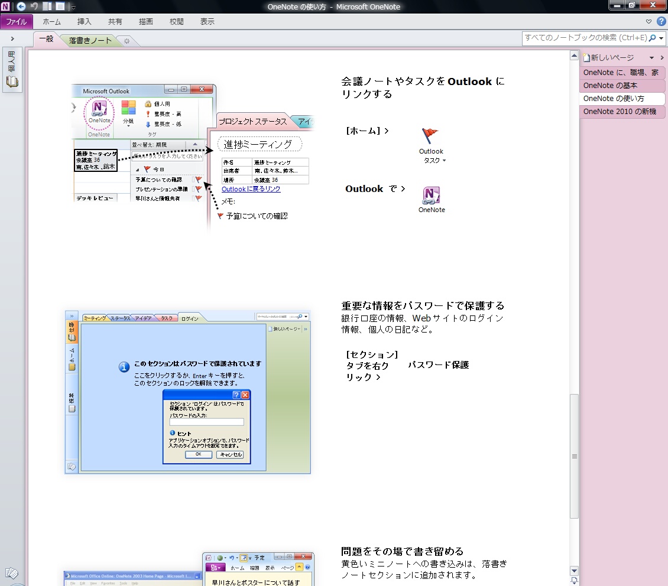668x586 pixels.
Task: Open the 表示 ribbon tab
Action: point(207,22)
